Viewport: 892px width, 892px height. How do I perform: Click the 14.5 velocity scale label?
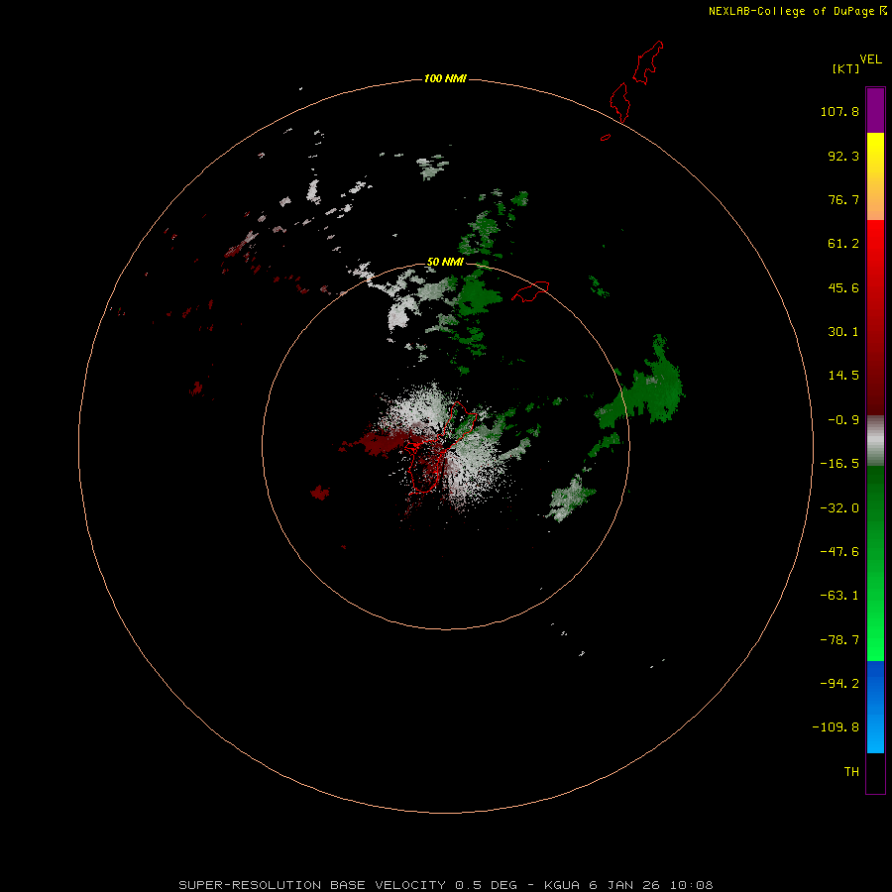pyautogui.click(x=843, y=376)
